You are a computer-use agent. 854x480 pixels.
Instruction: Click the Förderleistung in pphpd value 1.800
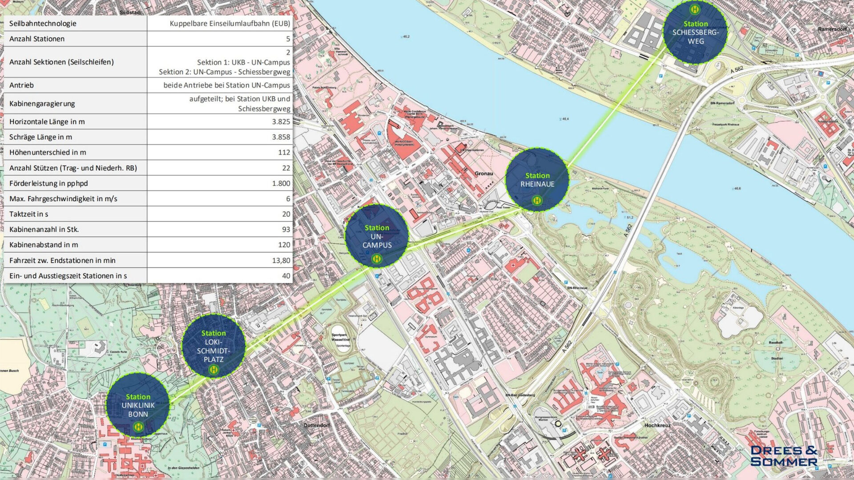(x=281, y=183)
